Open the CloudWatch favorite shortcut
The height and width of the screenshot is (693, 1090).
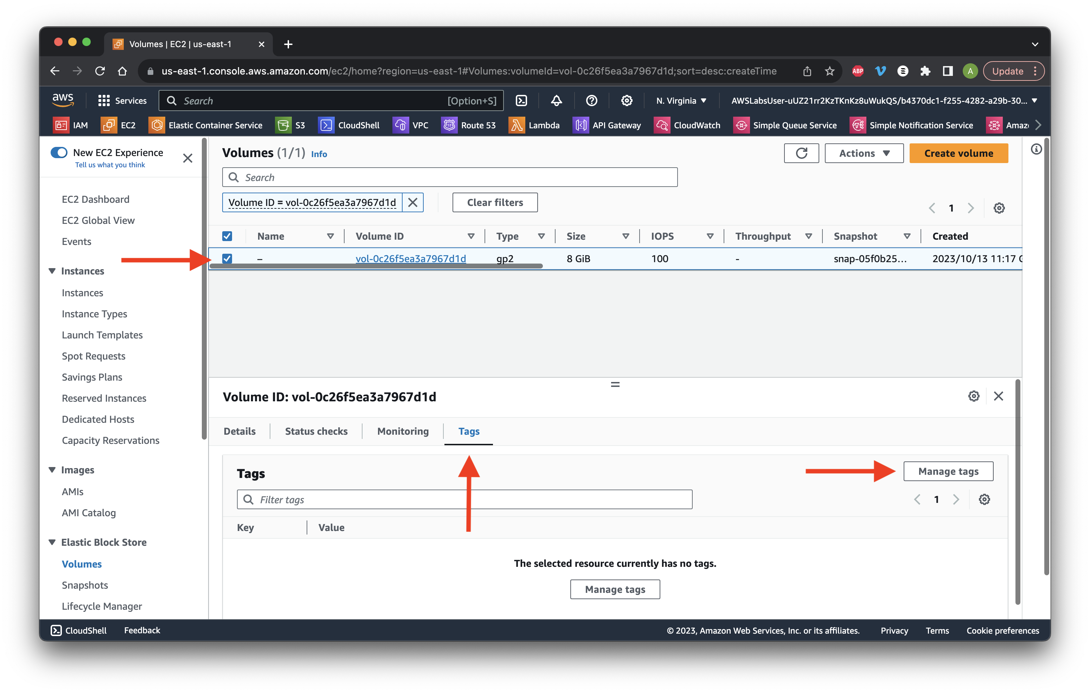click(687, 125)
